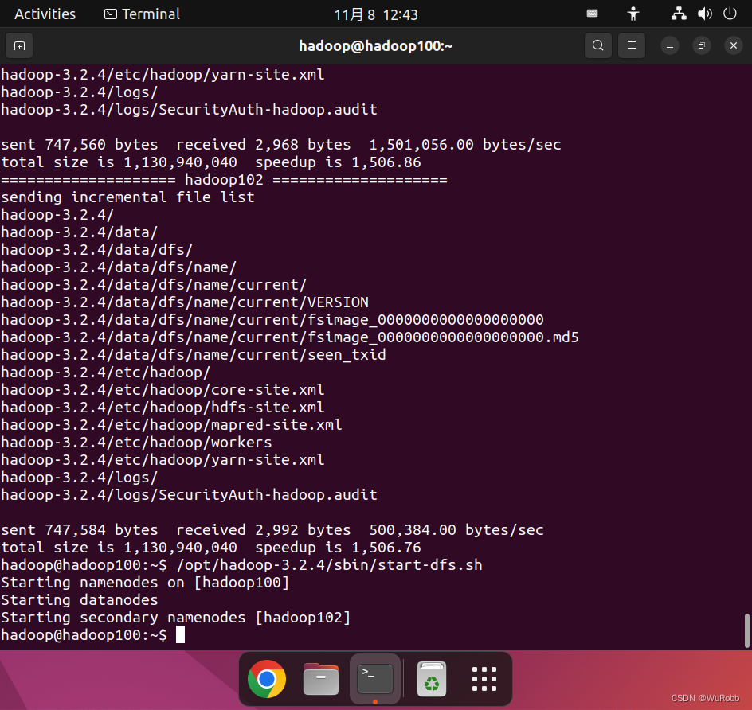The width and height of the screenshot is (752, 710).
Task: Click the mapred-site.xml file line
Action: tap(172, 424)
